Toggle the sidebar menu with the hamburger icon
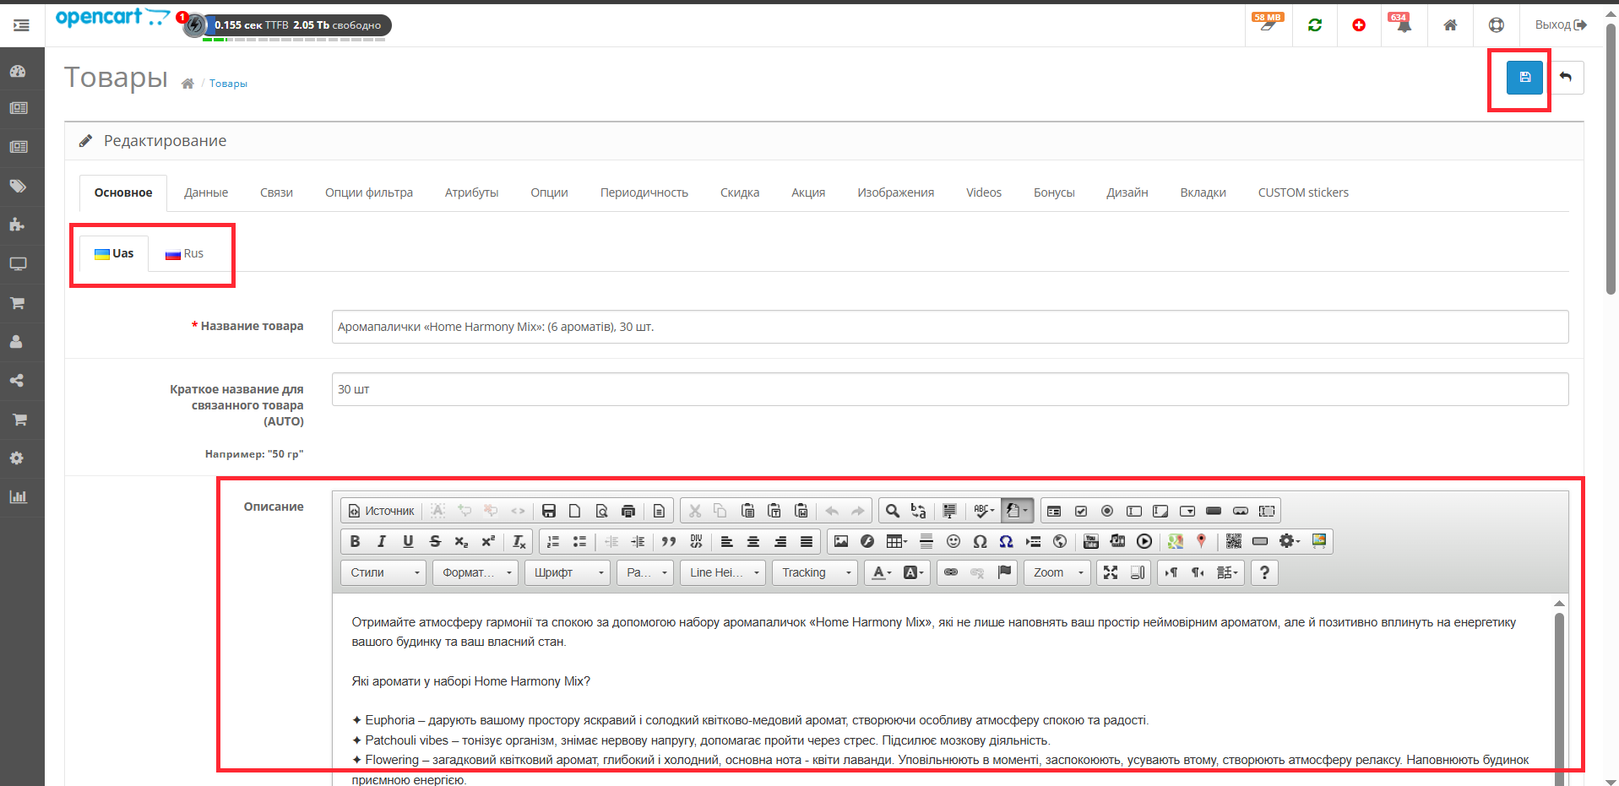Image resolution: width=1619 pixels, height=786 pixels. pos(22,25)
